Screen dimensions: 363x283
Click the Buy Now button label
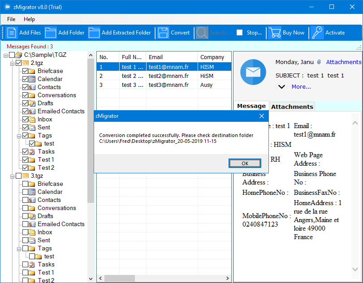pos(294,33)
